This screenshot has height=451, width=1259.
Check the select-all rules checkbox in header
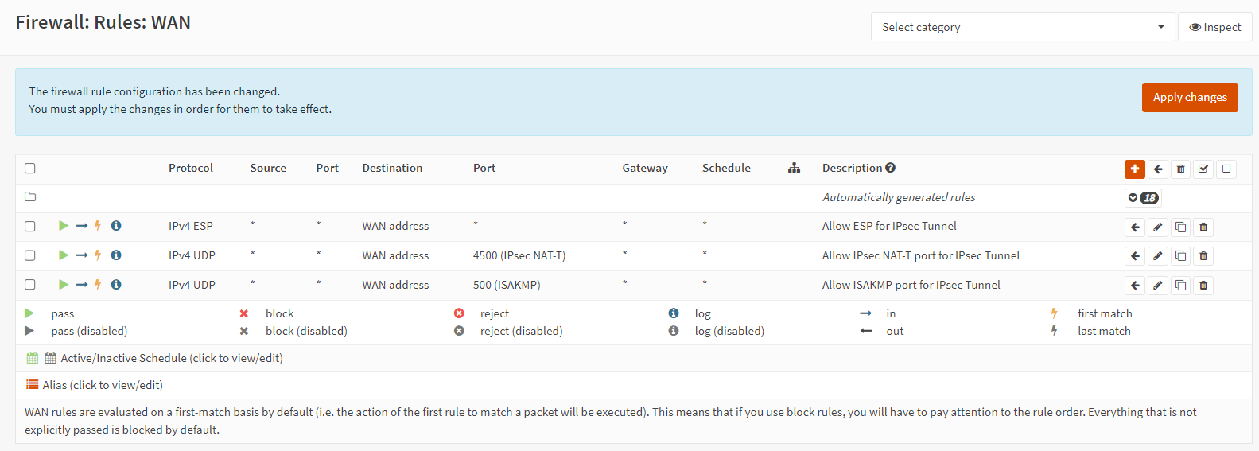tap(30, 169)
